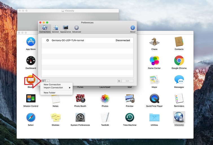Launch QuickTime Player
Image resolution: width=213 pixels, height=145 pixels.
[x=154, y=98]
